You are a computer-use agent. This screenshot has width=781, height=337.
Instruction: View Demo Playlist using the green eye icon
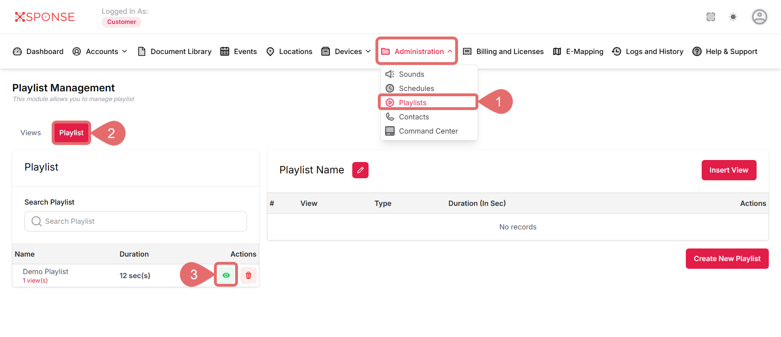pyautogui.click(x=226, y=275)
